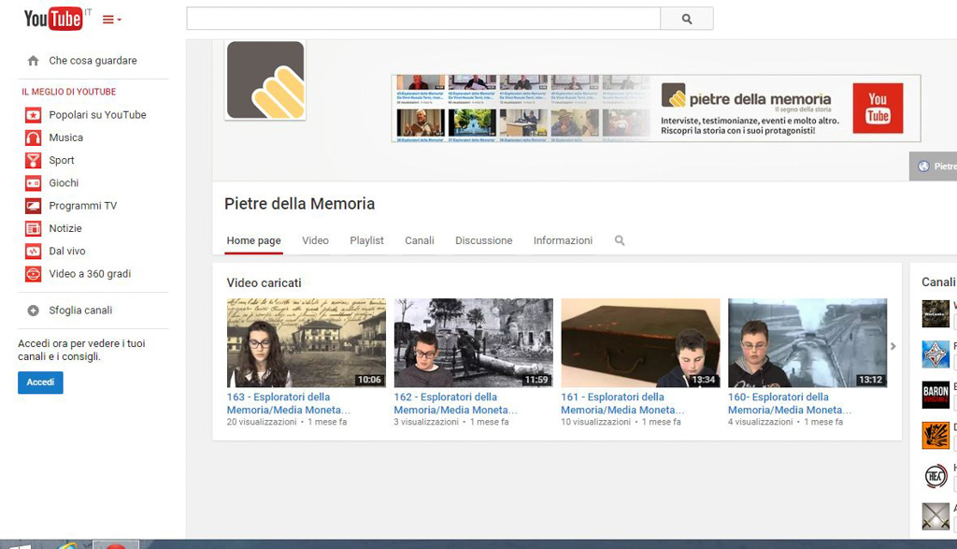This screenshot has height=549, width=957.
Task: Show next videos with right arrow
Action: (893, 346)
